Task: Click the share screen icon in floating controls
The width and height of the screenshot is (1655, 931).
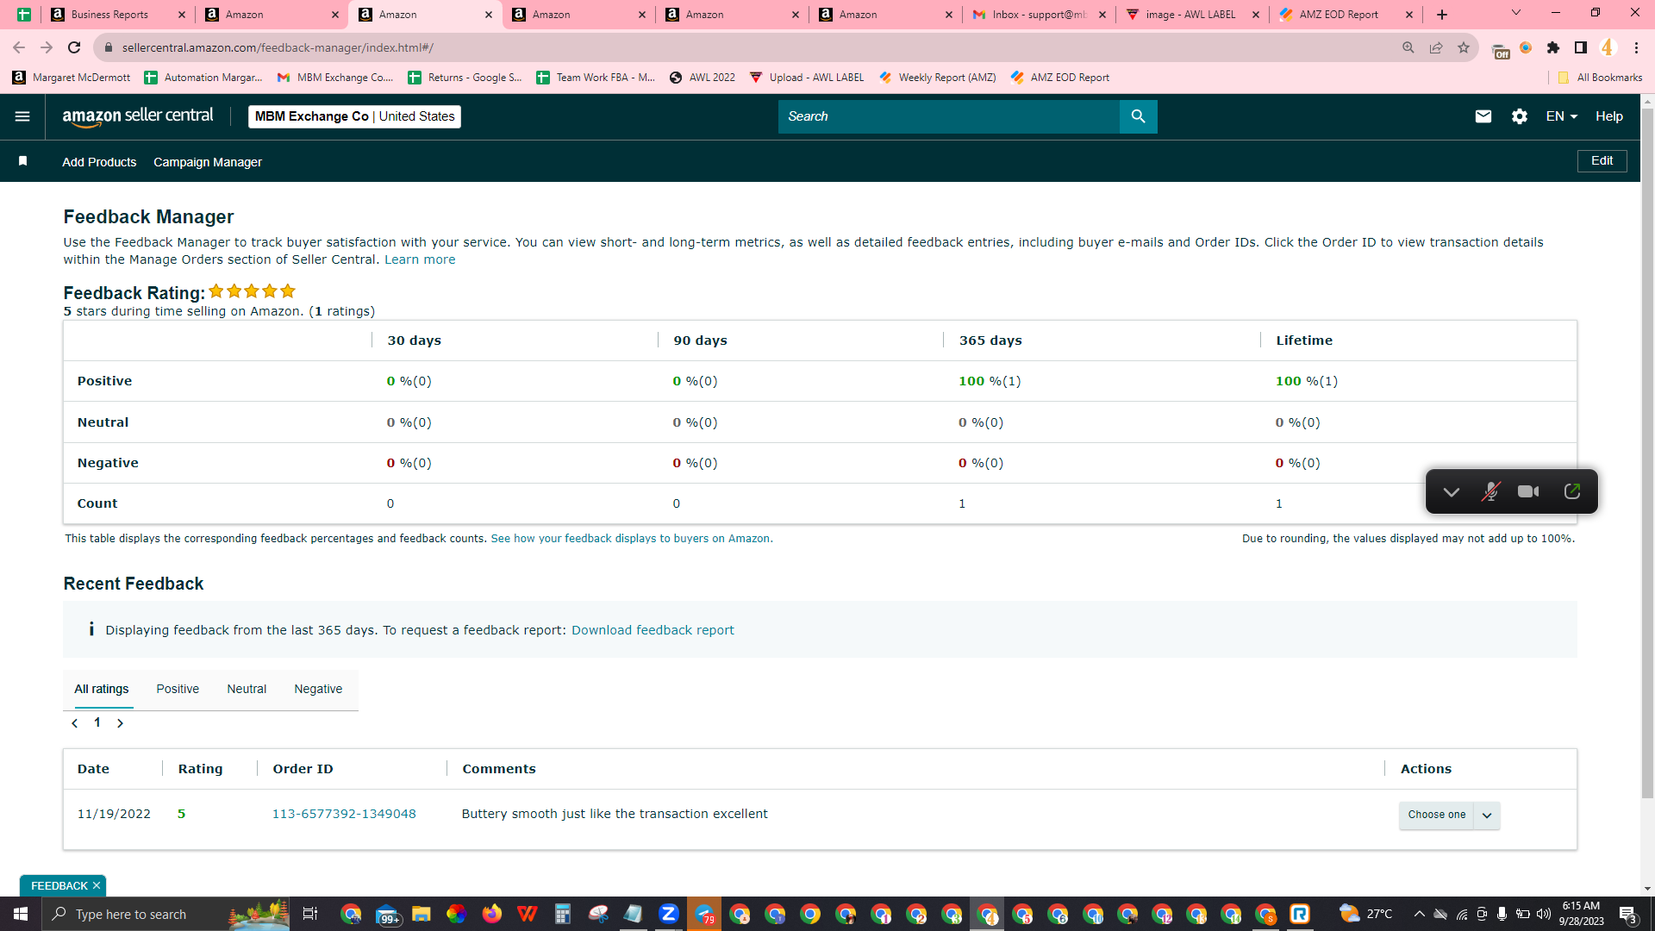Action: 1571,491
